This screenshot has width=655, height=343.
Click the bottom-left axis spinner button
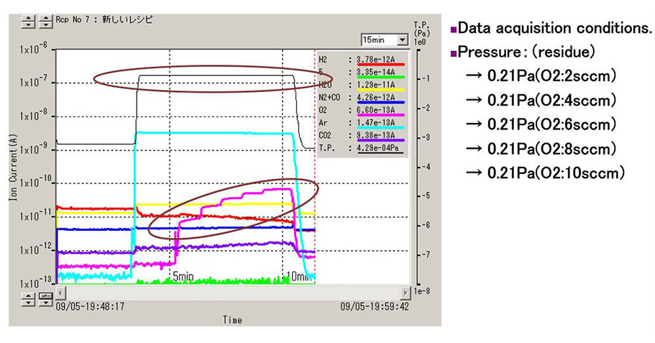coord(29,299)
